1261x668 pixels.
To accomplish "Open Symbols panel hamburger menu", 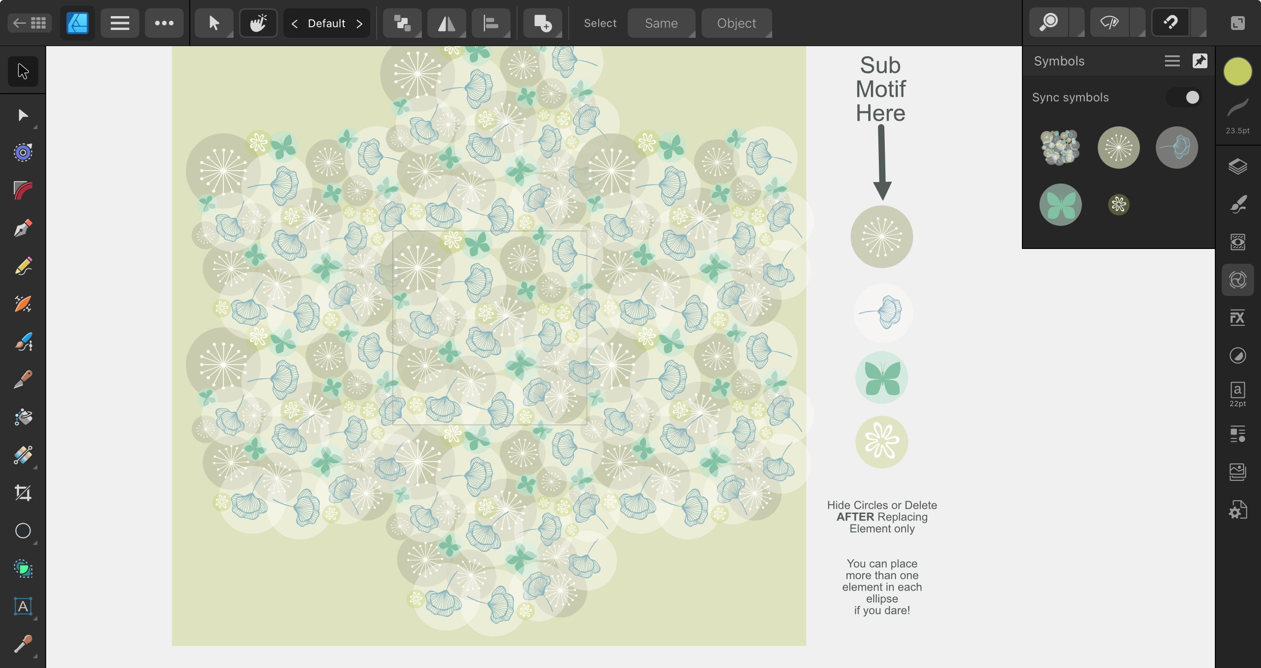I will coord(1172,61).
